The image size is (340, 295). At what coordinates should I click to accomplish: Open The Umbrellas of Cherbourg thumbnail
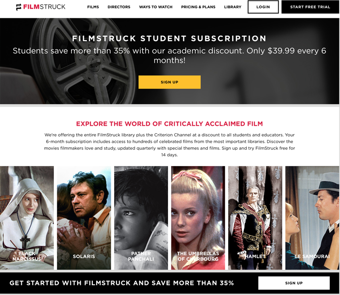pyautogui.click(x=198, y=218)
